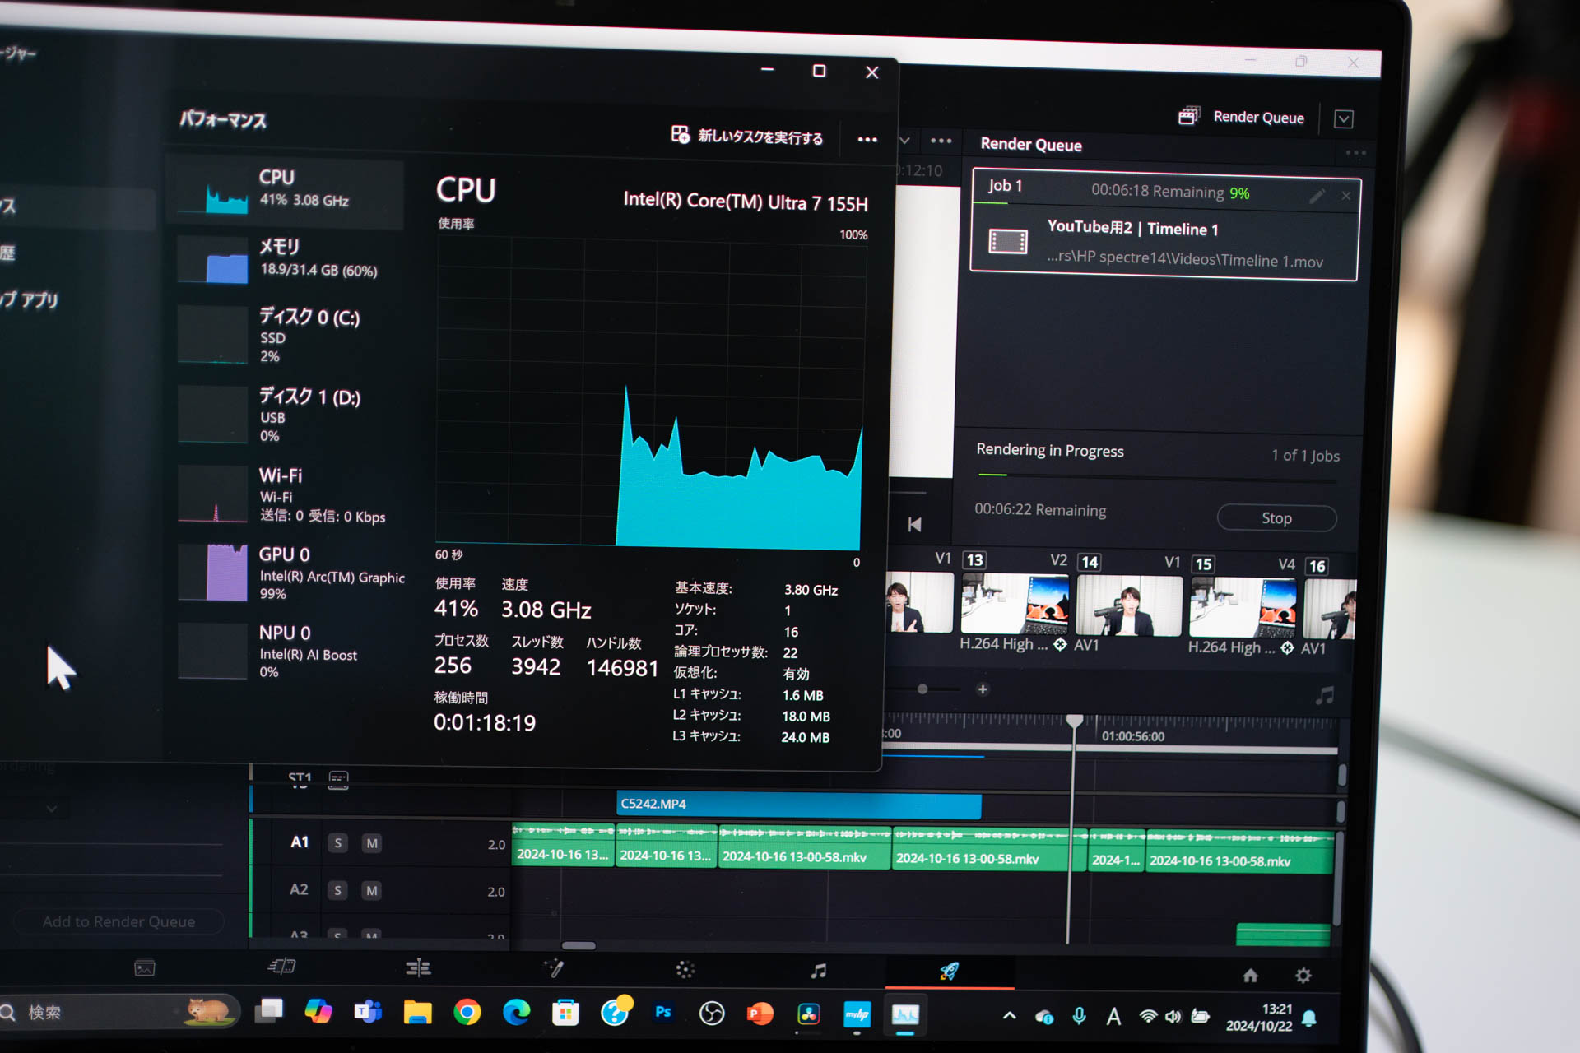Expand the Render Queue dropdown arrow
This screenshot has width=1580, height=1053.
(x=1344, y=119)
